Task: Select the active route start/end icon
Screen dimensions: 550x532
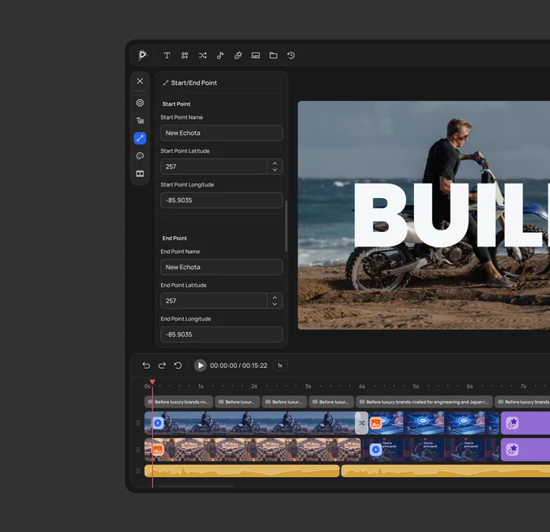Action: [x=140, y=138]
